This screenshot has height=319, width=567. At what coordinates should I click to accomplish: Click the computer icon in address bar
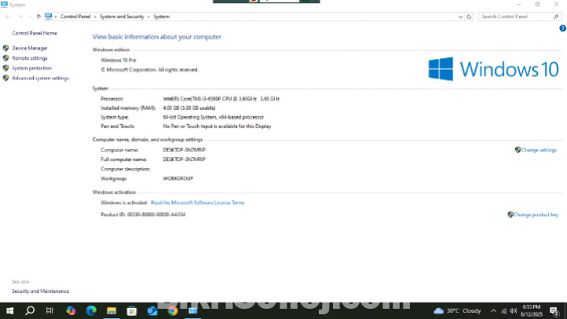click(x=49, y=16)
